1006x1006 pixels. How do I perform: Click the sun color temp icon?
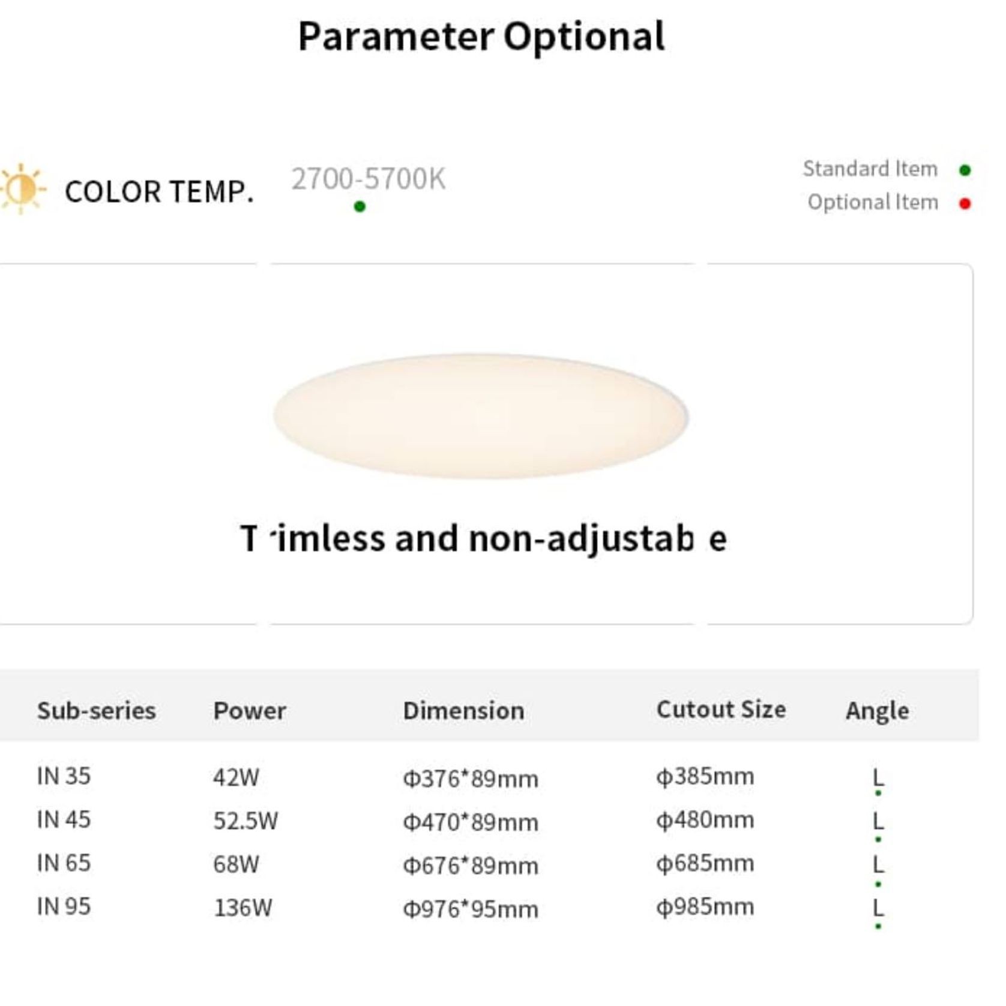pyautogui.click(x=22, y=189)
